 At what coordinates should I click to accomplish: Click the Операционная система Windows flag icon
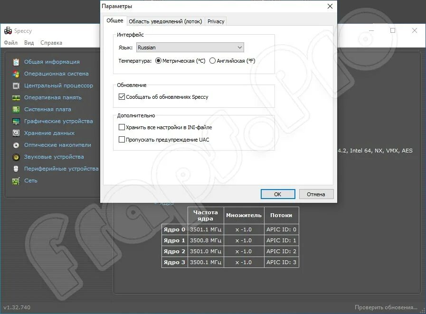click(x=16, y=74)
